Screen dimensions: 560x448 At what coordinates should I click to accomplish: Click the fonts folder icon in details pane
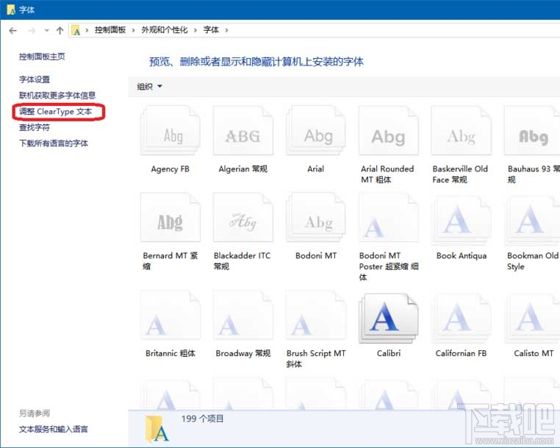pos(157,429)
